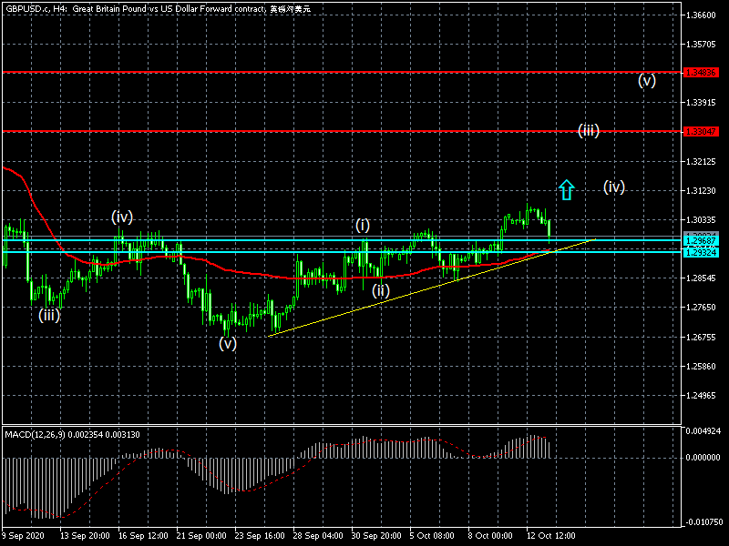729x546 pixels.
Task: Click the (iii) wave label under the 13 Sep low
Action: pos(49,315)
